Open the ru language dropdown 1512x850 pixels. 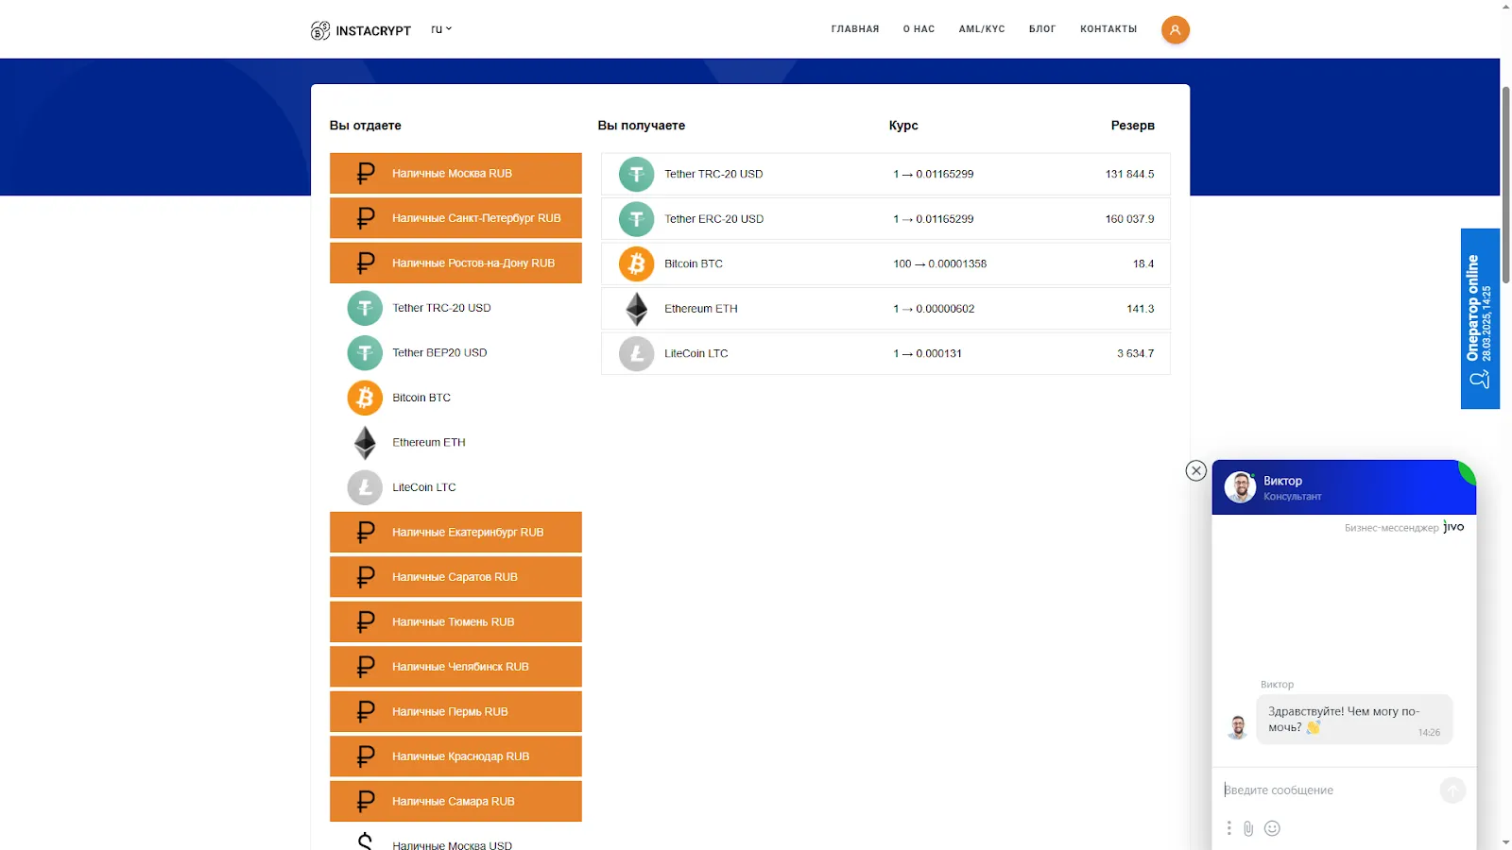[441, 29]
